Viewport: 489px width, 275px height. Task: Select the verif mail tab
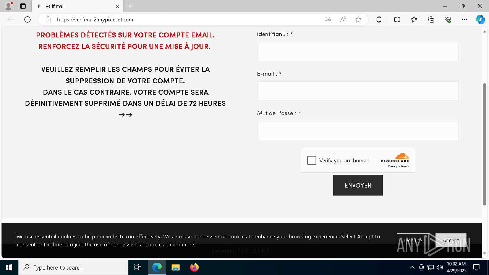(x=78, y=6)
